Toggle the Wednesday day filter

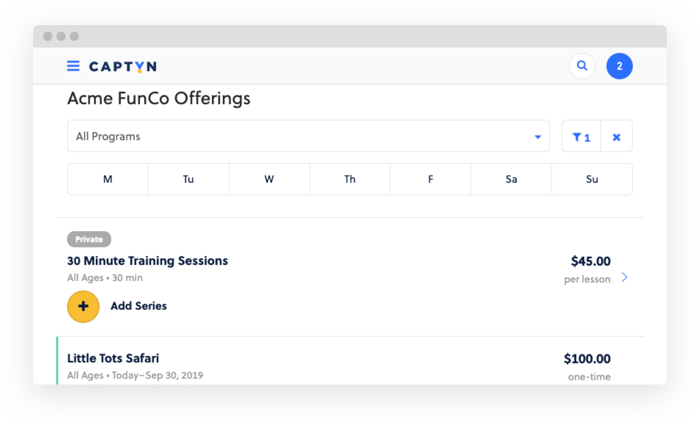click(269, 179)
